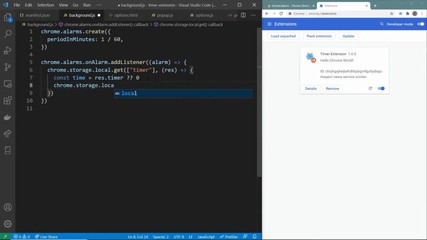Reload the Chrome page
The height and width of the screenshot is (240, 427).
pos(281,13)
